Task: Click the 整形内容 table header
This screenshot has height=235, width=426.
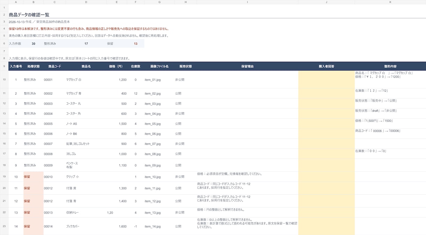Action: click(x=390, y=66)
